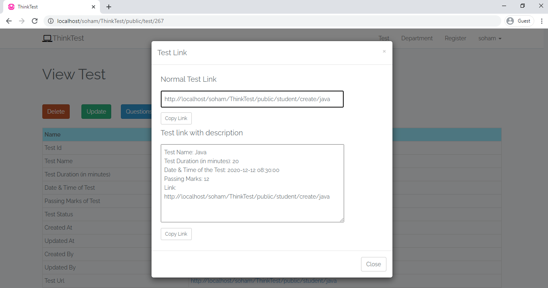Image resolution: width=548 pixels, height=288 pixels.
Task: Copy the normal test link
Action: (x=176, y=118)
